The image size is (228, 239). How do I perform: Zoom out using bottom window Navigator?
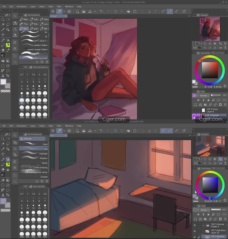[205, 159]
